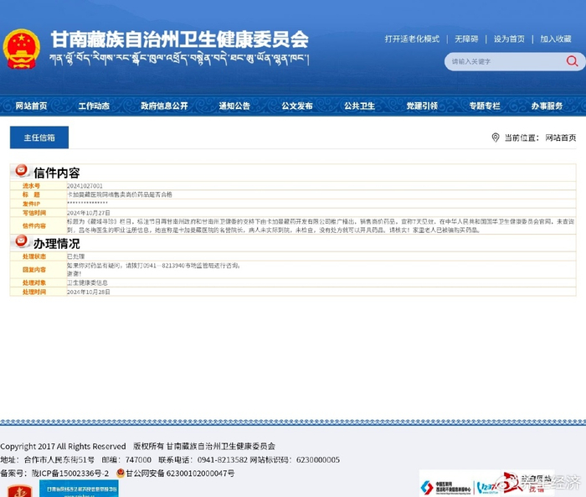The width and height of the screenshot is (586, 497).
Task: Click the police badge icon before 甘公网安备
Action: click(121, 473)
